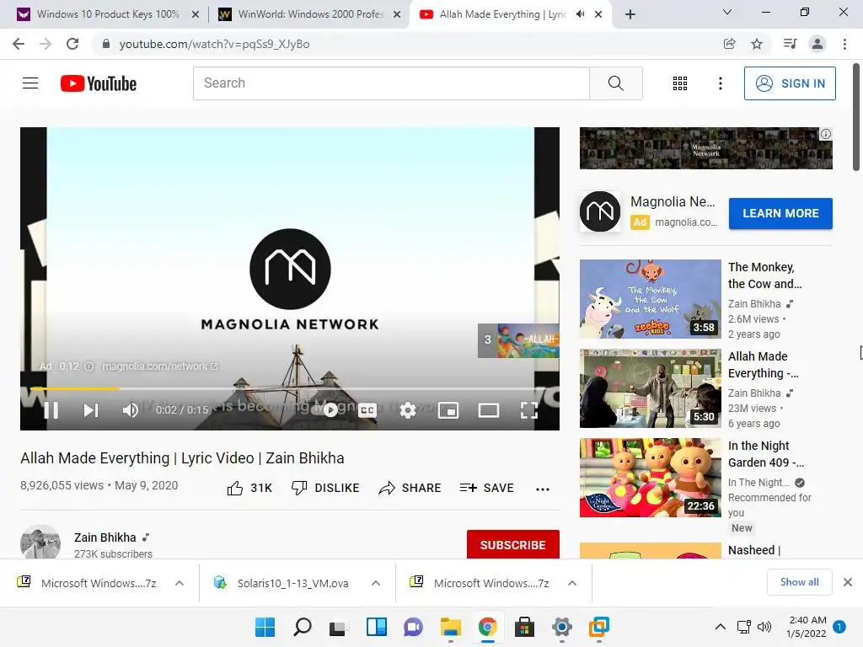This screenshot has height=647, width=863.
Task: Toggle closed captions CC button
Action: pos(367,410)
